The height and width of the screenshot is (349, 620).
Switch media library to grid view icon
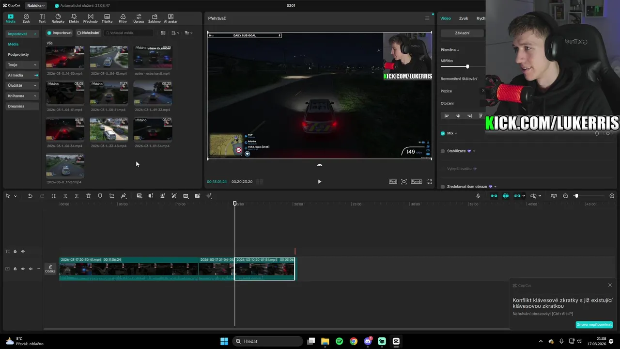pyautogui.click(x=163, y=33)
